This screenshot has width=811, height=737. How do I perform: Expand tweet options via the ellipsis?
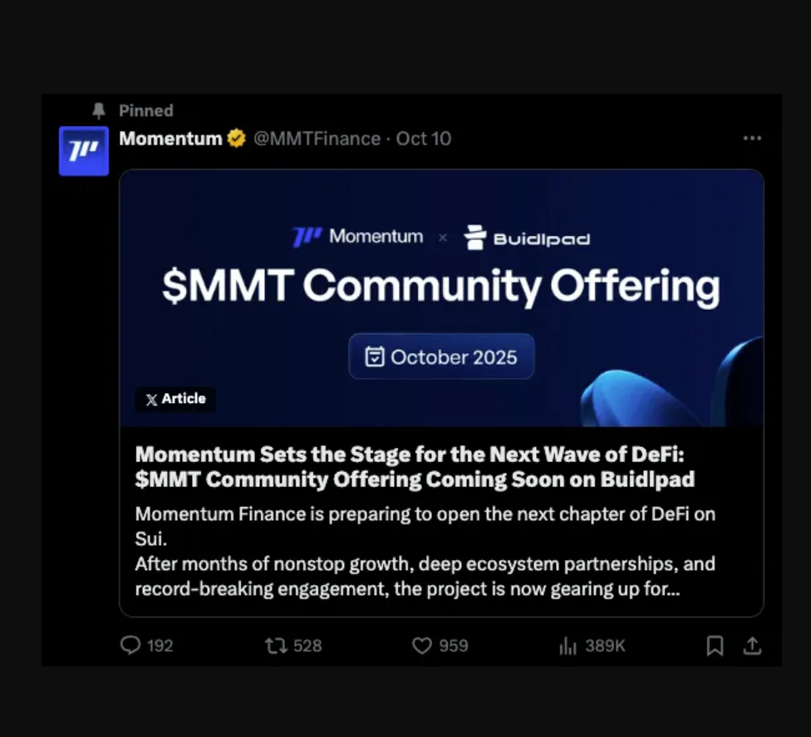753,139
